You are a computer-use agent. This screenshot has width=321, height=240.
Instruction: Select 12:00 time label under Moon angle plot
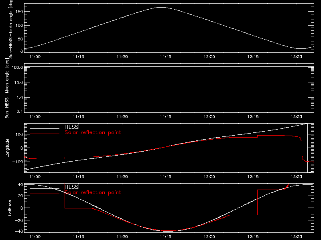209,117
